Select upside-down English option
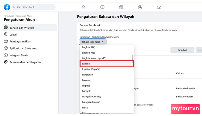 [107, 58]
